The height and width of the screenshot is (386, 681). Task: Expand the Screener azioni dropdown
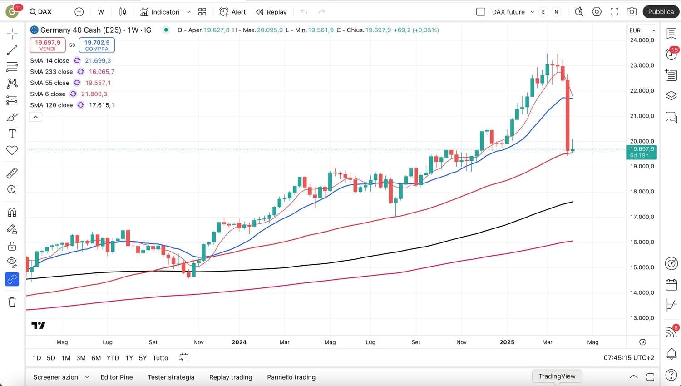coord(87,377)
